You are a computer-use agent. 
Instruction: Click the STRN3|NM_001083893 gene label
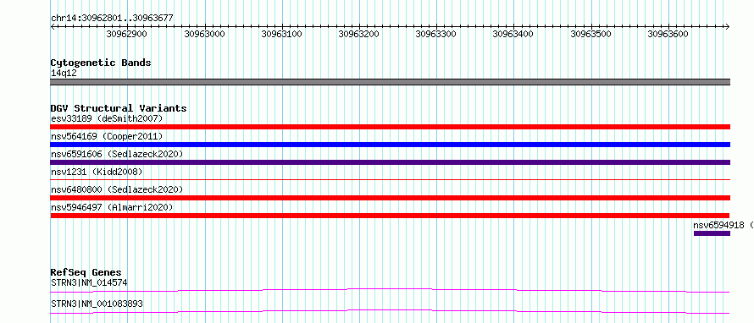97,304
